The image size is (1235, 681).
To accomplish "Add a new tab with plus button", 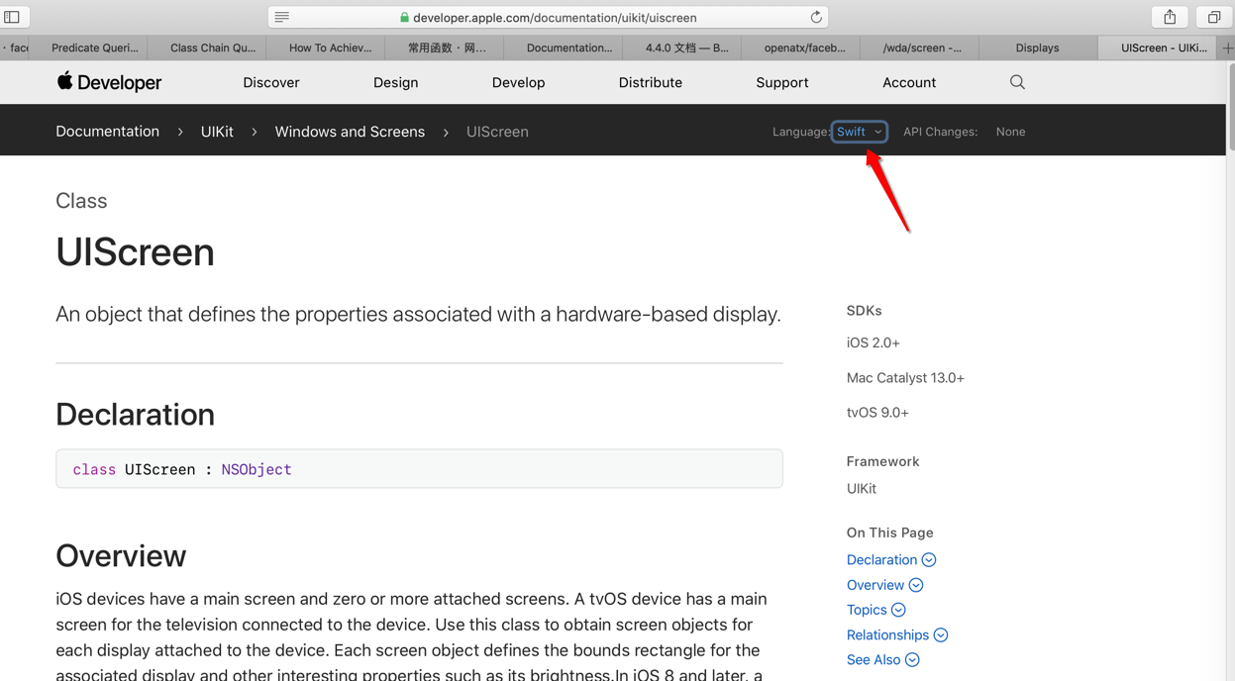I will (1228, 48).
